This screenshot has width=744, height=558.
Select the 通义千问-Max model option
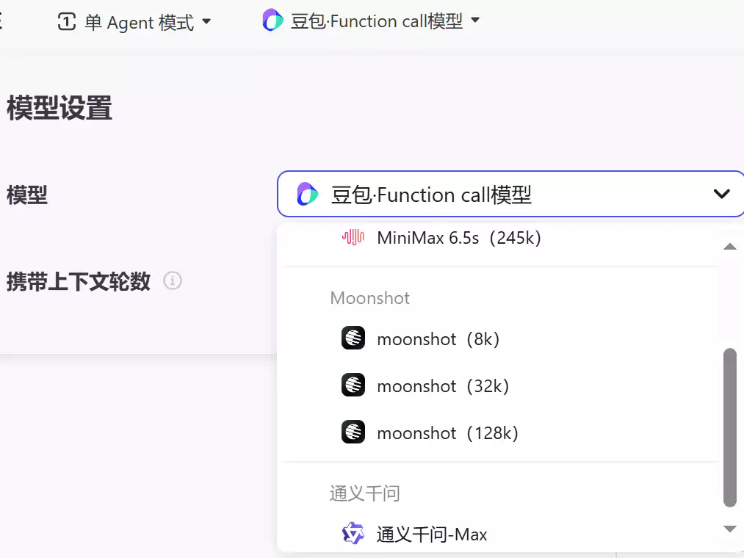point(432,534)
